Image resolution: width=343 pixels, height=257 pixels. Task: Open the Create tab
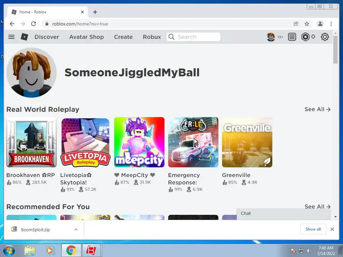point(123,37)
